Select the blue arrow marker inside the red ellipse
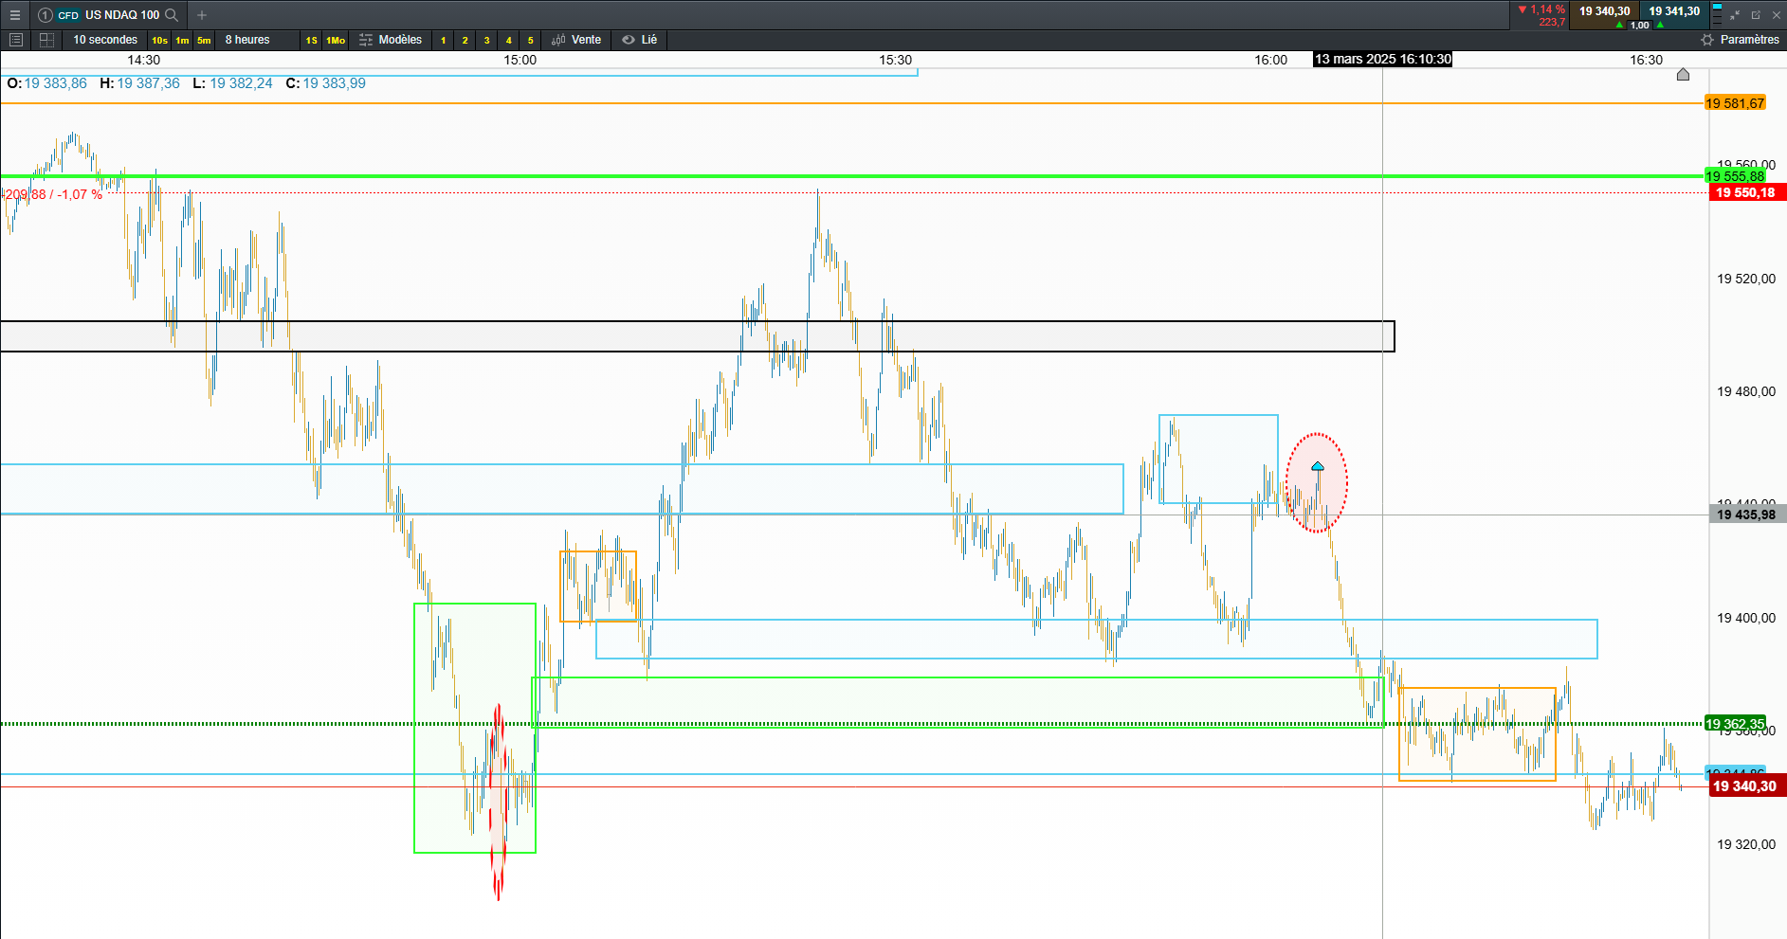The height and width of the screenshot is (939, 1787). tap(1318, 466)
